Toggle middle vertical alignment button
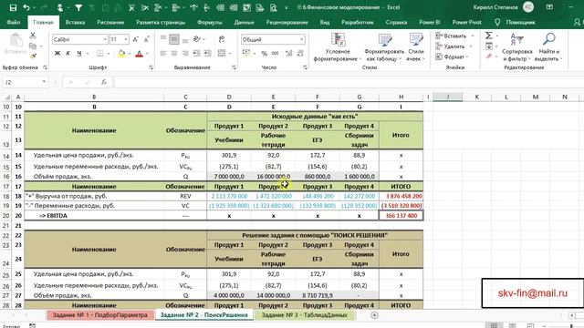The image size is (584, 328). coord(174,39)
